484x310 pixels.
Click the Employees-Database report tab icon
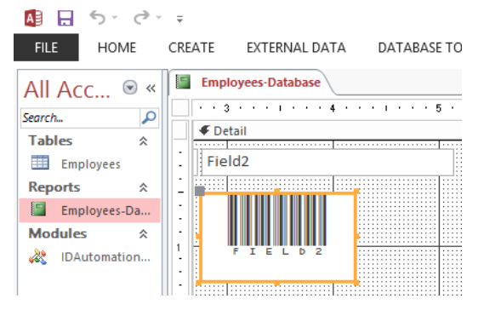[183, 83]
